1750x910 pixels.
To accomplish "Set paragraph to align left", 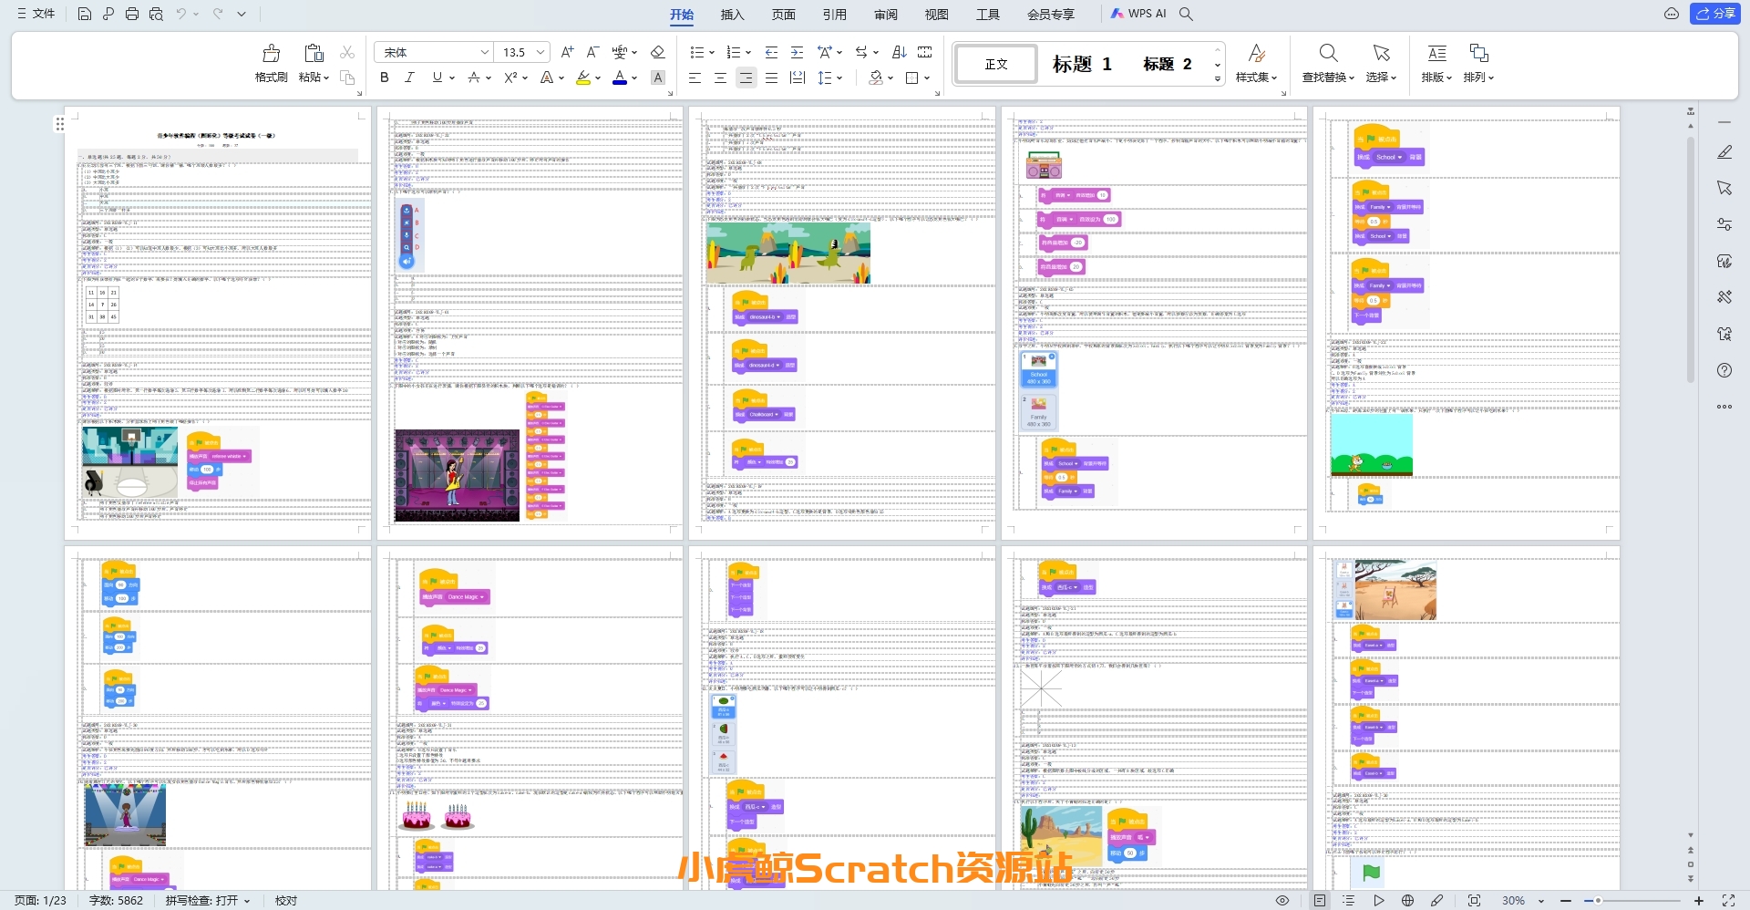I will 695,78.
